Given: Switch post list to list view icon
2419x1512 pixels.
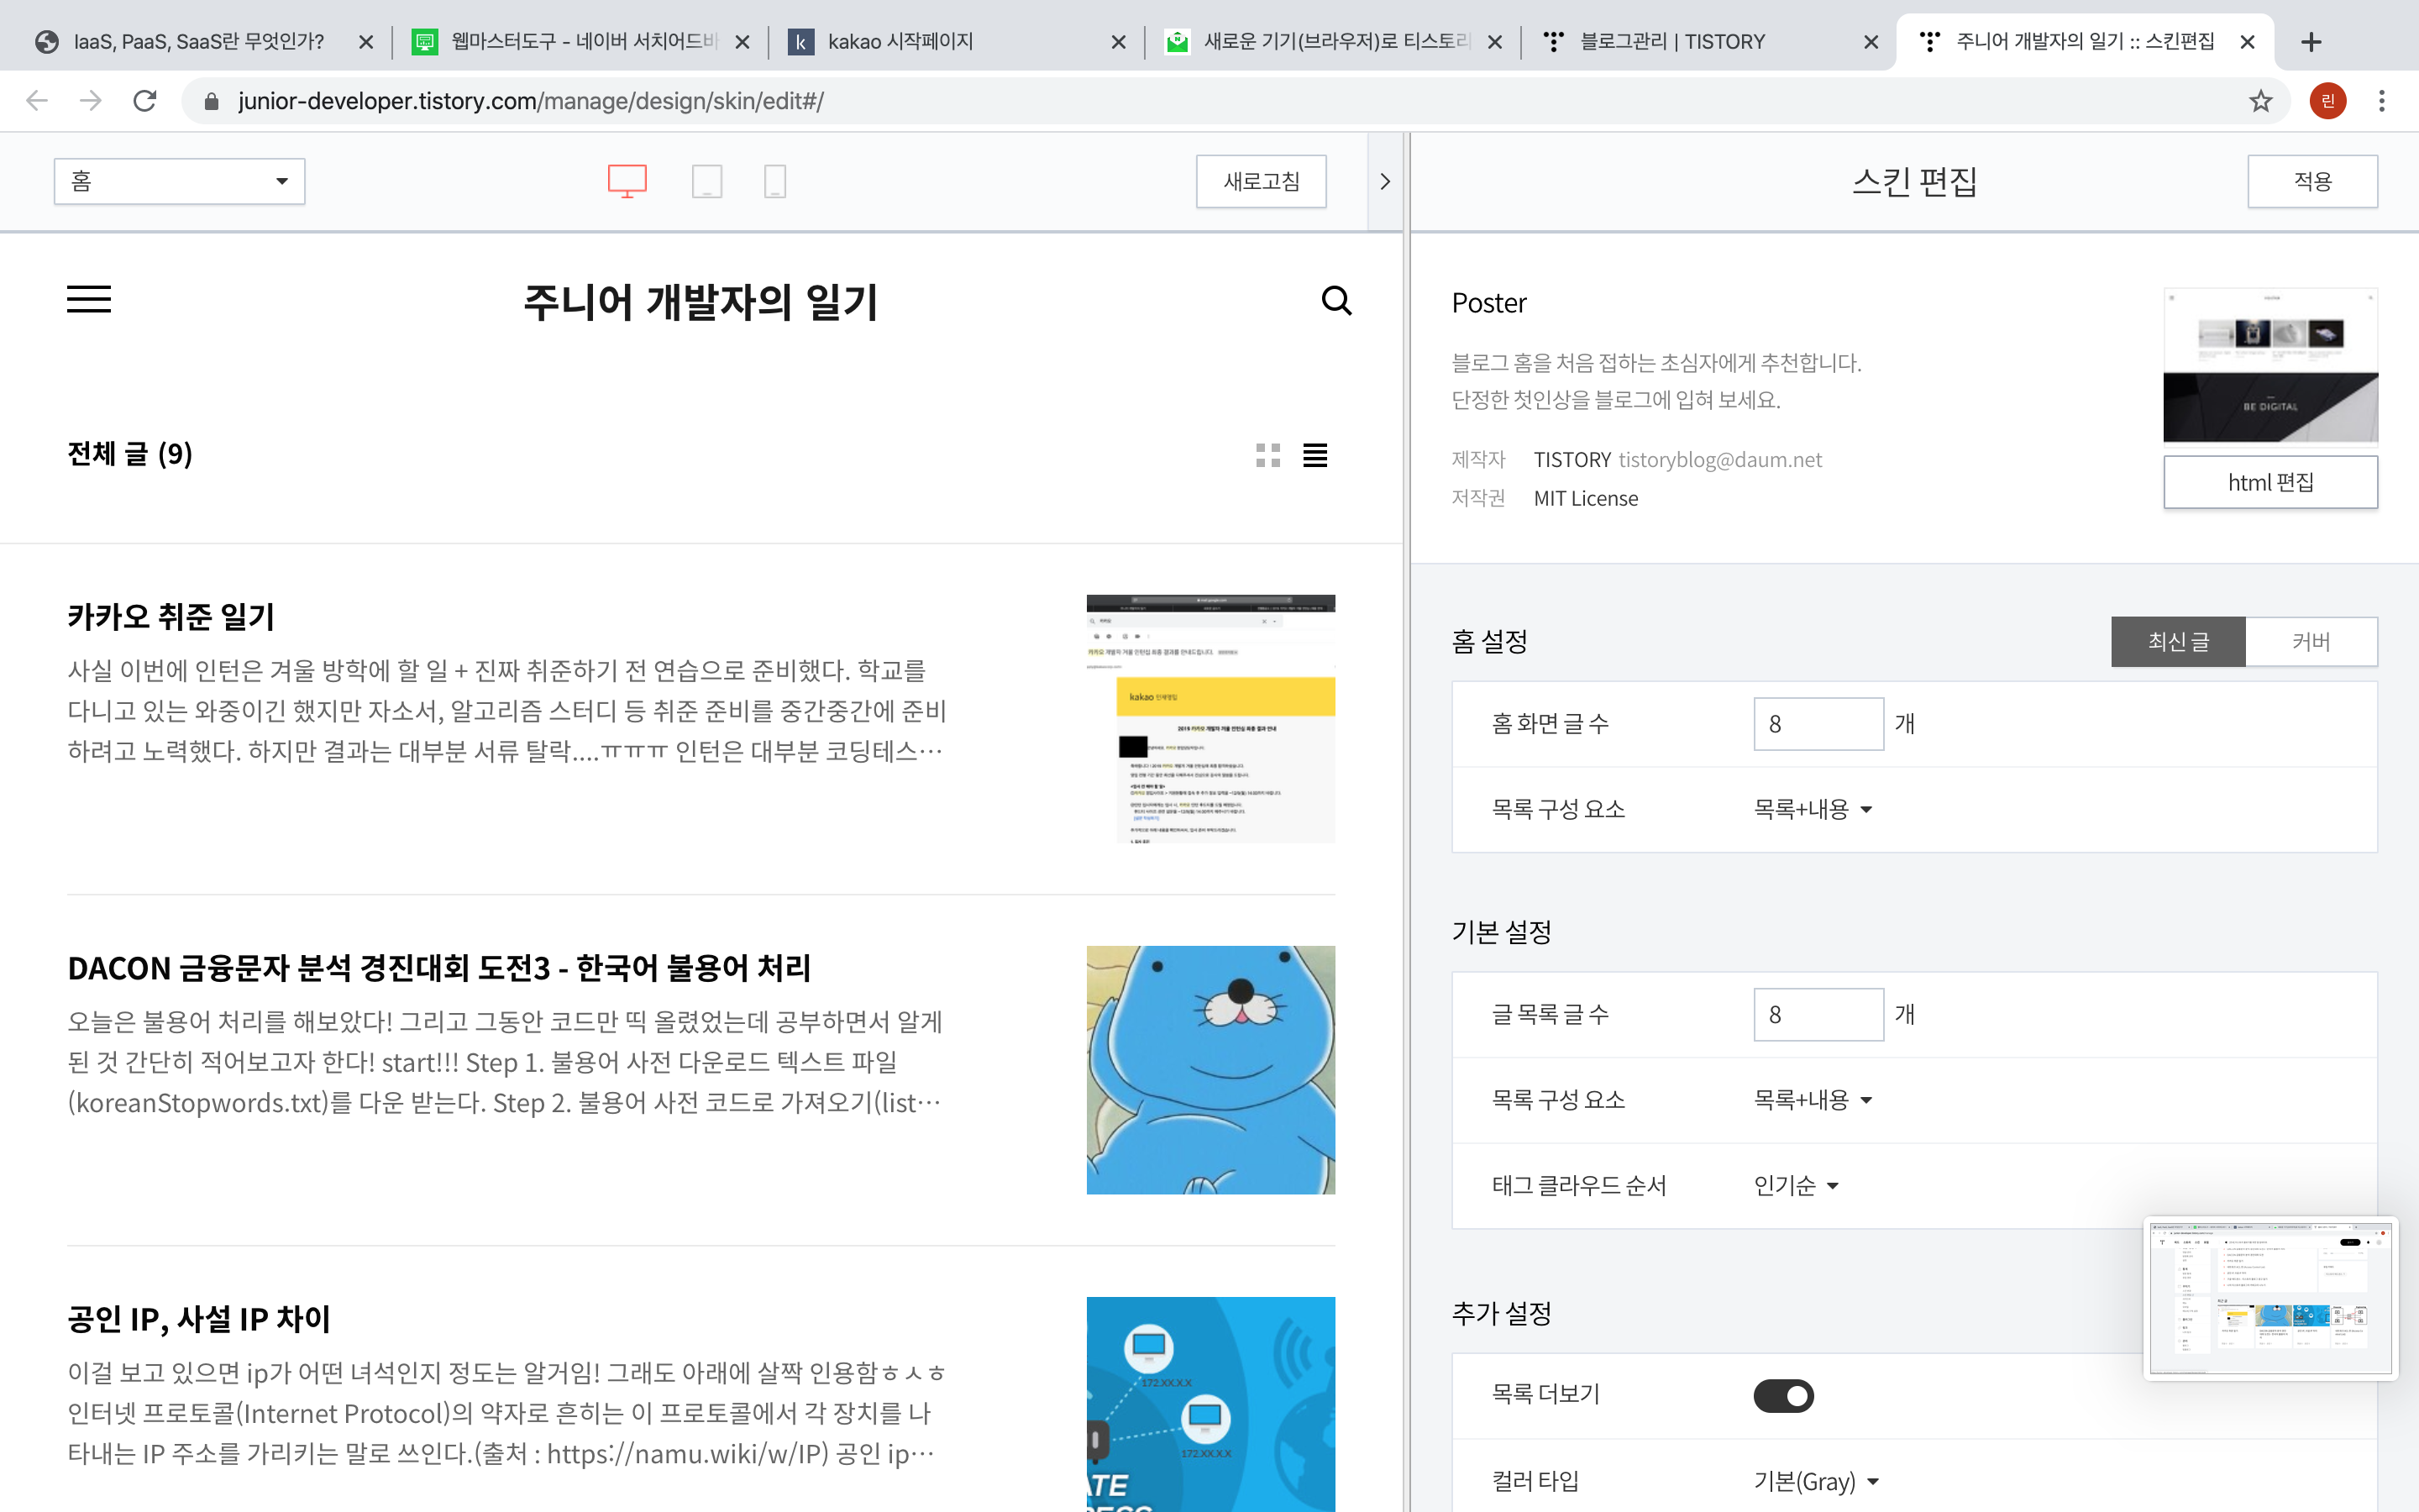Looking at the screenshot, I should coord(1314,456).
